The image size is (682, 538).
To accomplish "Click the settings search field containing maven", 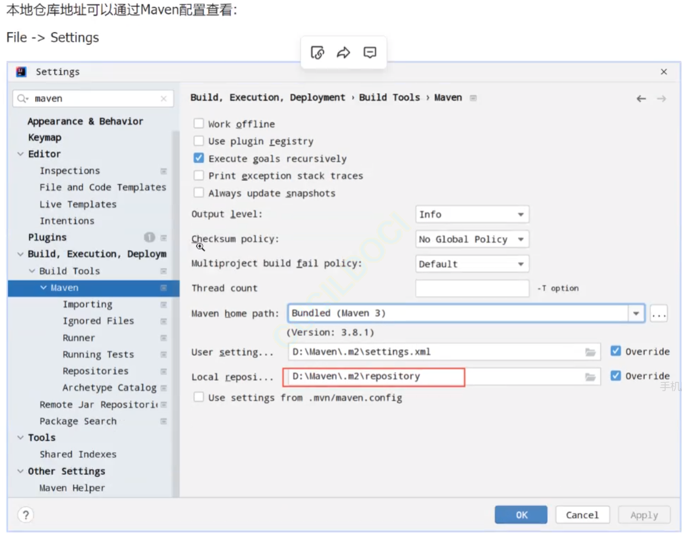I will click(93, 99).
